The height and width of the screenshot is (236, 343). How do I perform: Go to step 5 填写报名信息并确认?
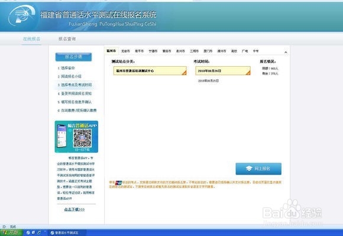click(75, 102)
